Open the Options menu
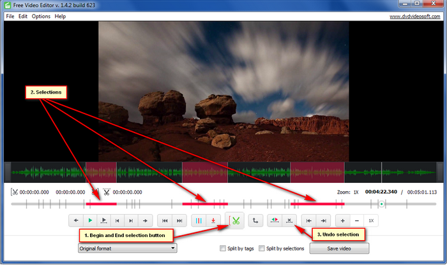The height and width of the screenshot is (265, 447). click(x=41, y=16)
